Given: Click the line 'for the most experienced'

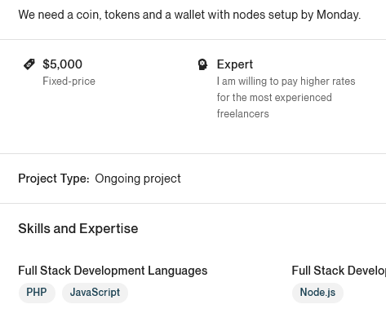Looking at the screenshot, I should click(x=274, y=98).
